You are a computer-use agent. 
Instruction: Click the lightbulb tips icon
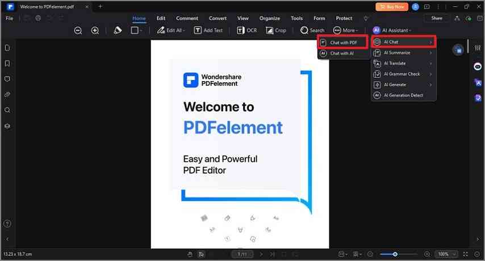366,19
